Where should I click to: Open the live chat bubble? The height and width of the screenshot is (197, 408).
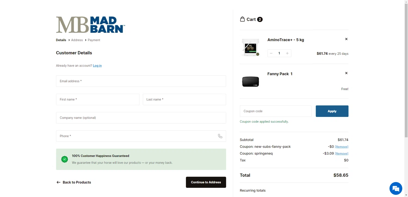pos(396,189)
